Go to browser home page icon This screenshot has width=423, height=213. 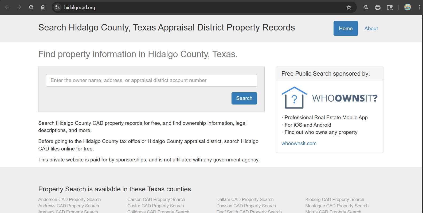tap(43, 7)
